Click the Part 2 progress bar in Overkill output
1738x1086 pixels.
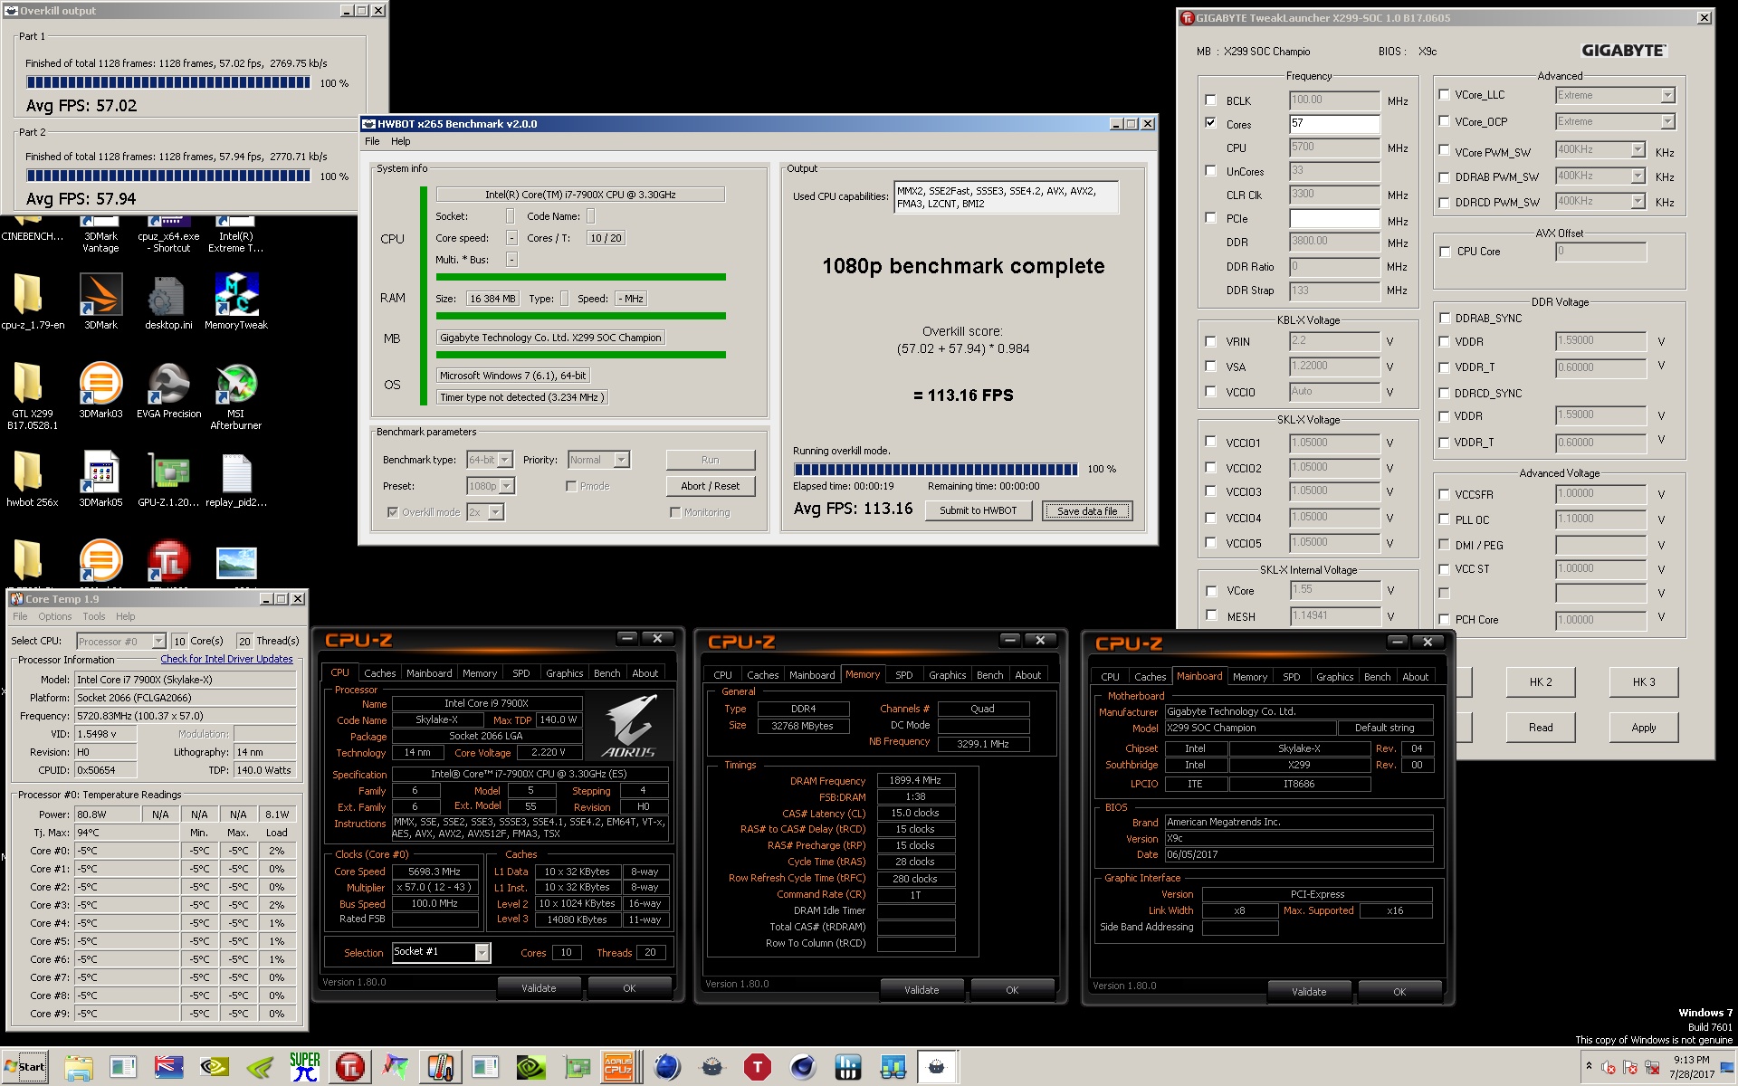[x=168, y=176]
